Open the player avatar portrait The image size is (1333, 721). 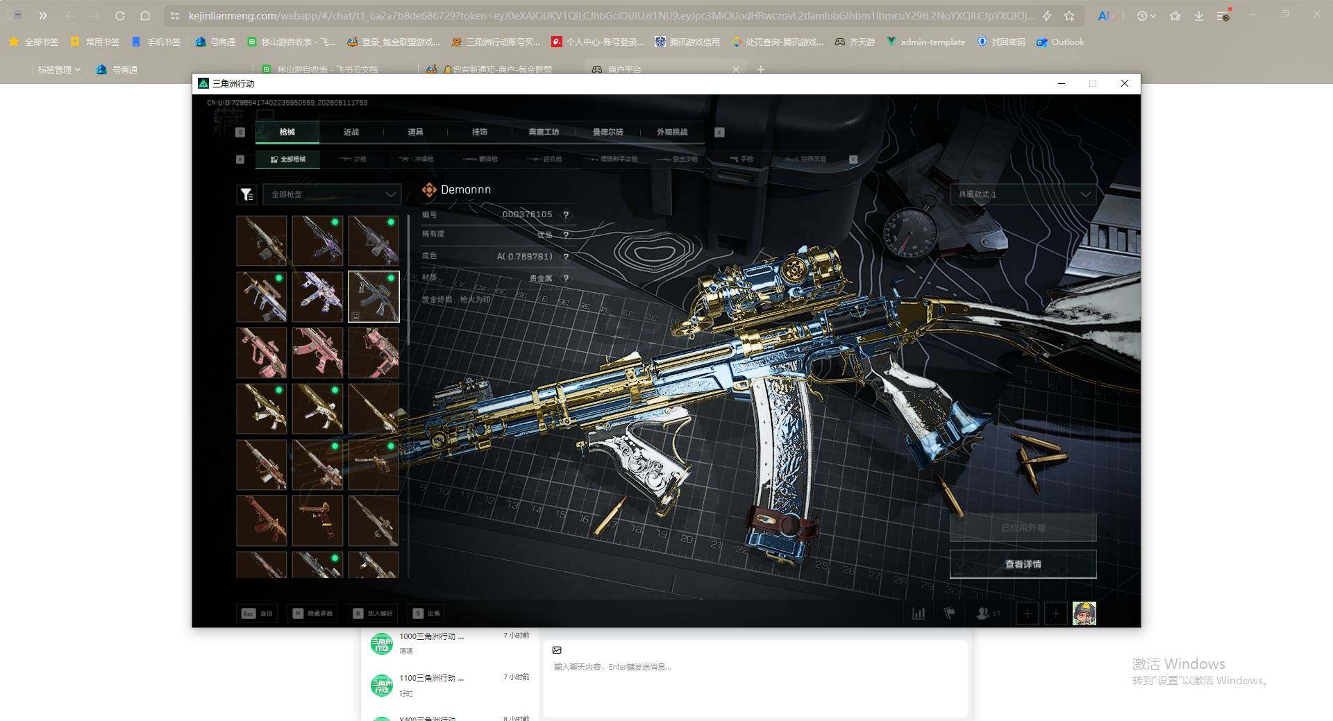1084,613
